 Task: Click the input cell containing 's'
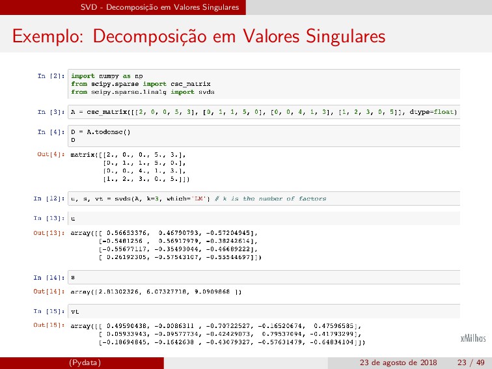(x=264, y=277)
